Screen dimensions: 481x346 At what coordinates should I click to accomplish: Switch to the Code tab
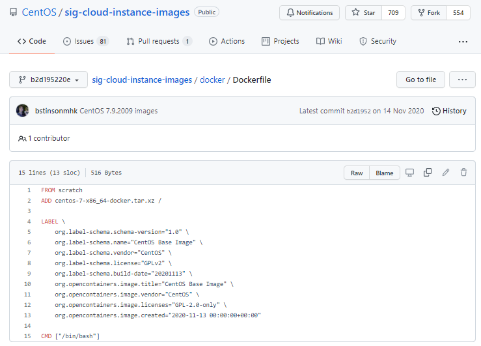(x=32, y=41)
